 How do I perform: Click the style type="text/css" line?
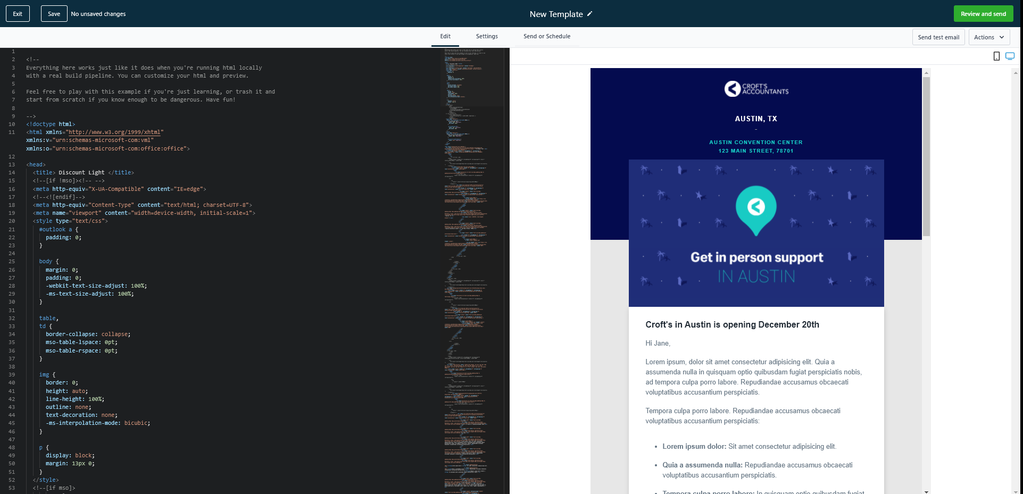coord(70,221)
